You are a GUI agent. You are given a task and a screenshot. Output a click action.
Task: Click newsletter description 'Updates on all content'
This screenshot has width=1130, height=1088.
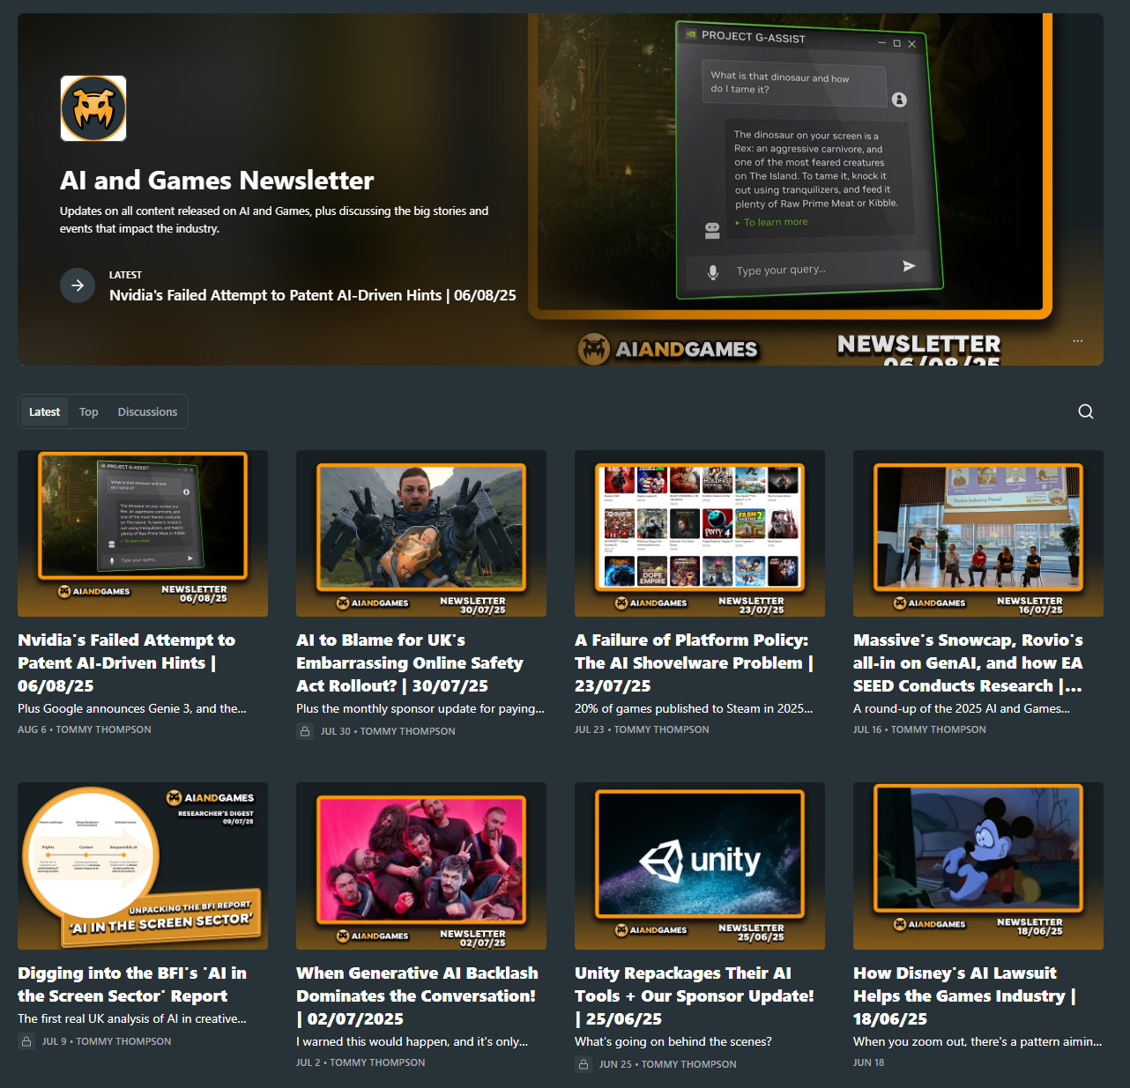274,219
